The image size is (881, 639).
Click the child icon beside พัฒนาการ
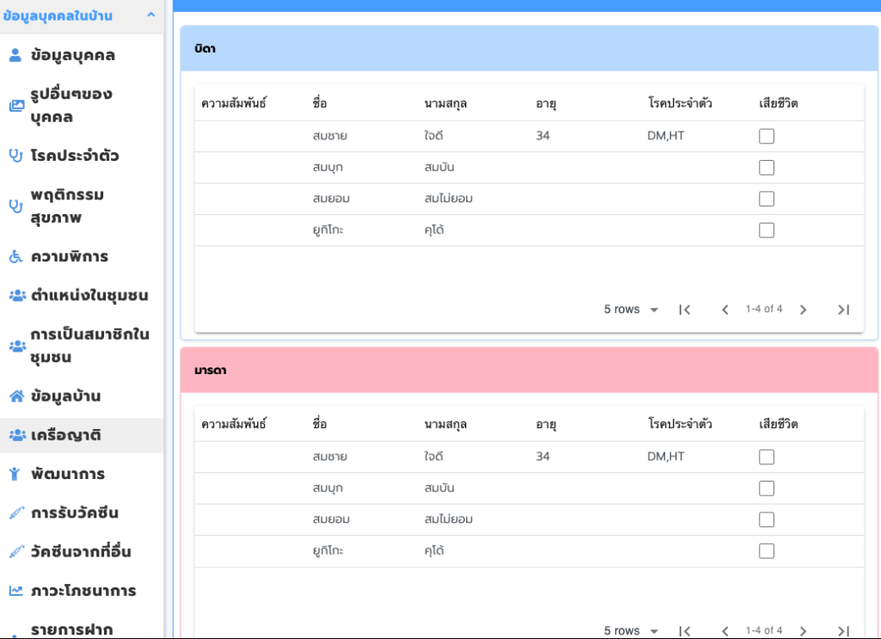(15, 474)
